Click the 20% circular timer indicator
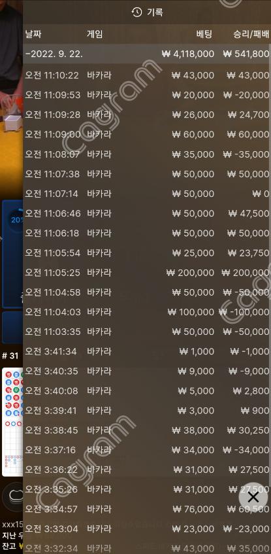 point(16,220)
